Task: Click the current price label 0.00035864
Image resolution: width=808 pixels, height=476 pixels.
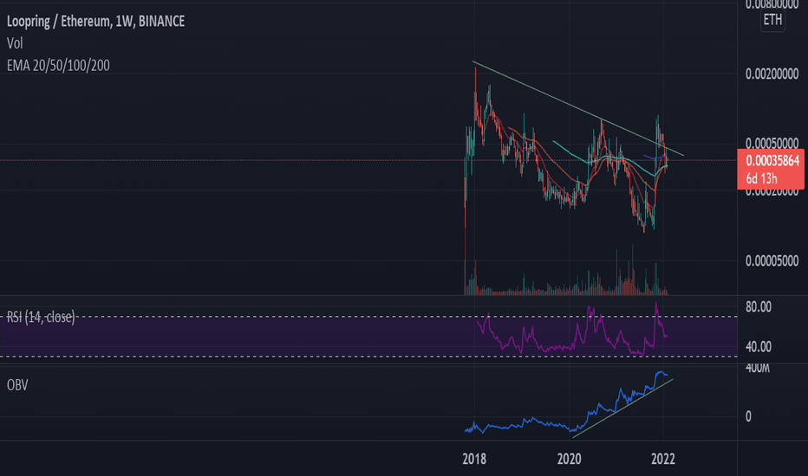Action: (772, 161)
